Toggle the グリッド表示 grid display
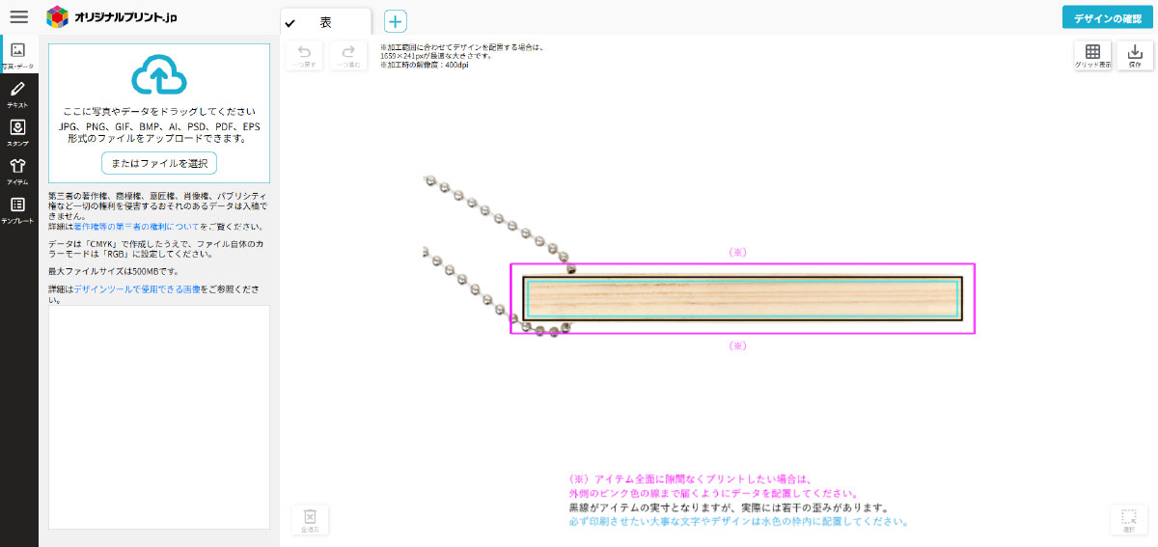1158x547 pixels. pos(1092,56)
